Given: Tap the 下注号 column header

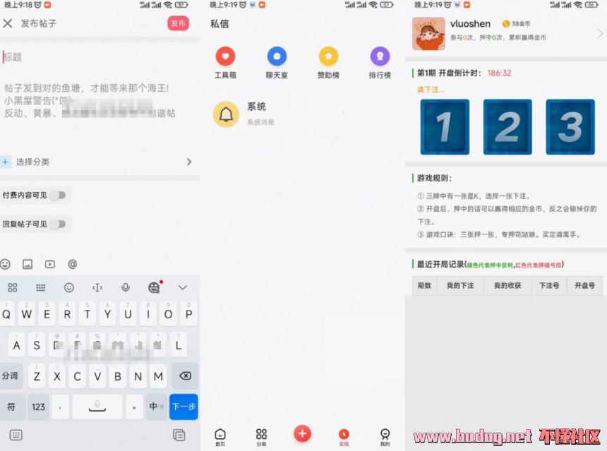Looking at the screenshot, I should pyautogui.click(x=549, y=286).
